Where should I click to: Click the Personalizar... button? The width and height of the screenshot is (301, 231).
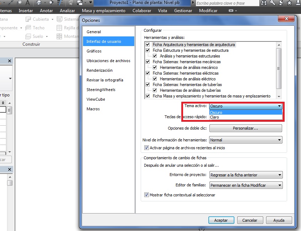(x=245, y=128)
